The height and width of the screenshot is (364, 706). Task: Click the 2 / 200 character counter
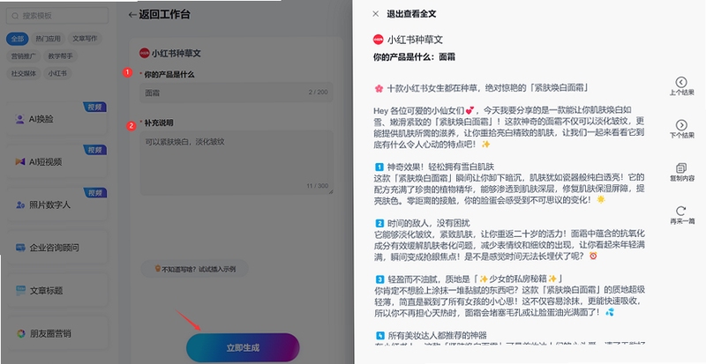[318, 93]
